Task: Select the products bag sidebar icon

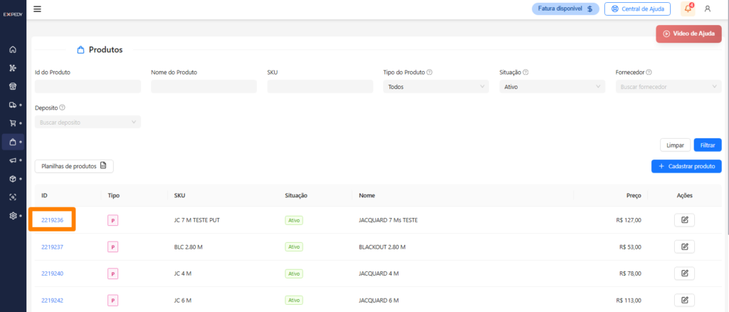Action: click(x=13, y=142)
